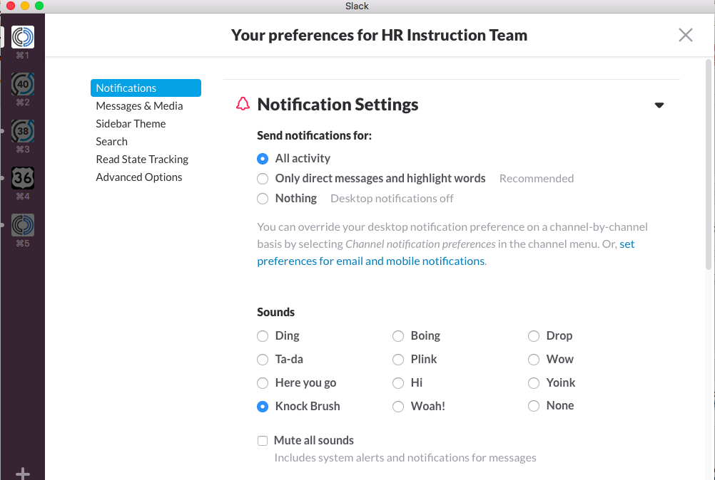This screenshot has width=715, height=480.
Task: Pick the Drop notification sound
Action: point(534,336)
